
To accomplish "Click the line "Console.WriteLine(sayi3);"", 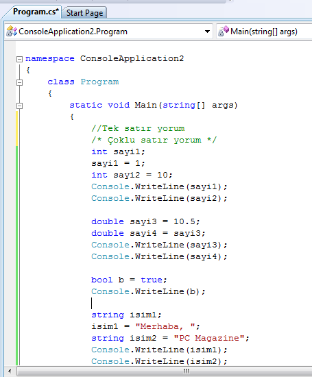I will (x=159, y=245).
